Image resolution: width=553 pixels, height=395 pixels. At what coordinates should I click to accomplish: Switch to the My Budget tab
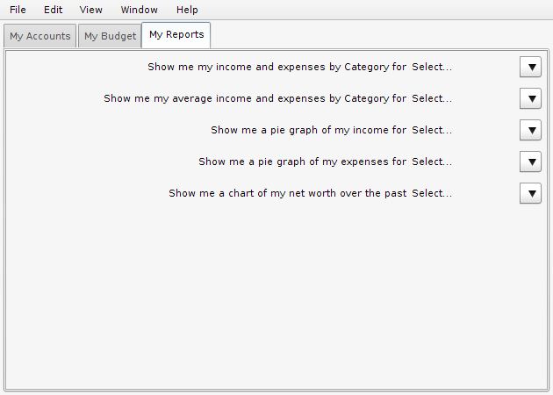pos(110,36)
